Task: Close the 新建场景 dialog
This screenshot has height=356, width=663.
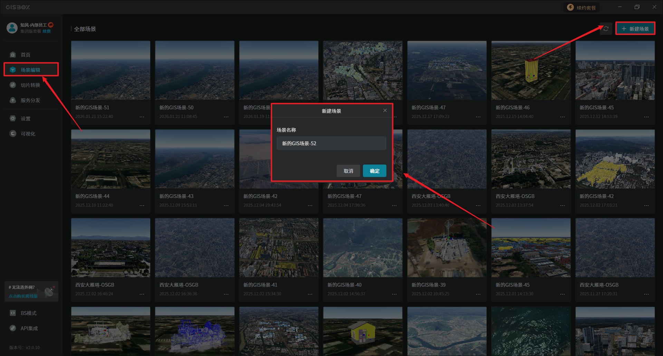Action: click(385, 110)
